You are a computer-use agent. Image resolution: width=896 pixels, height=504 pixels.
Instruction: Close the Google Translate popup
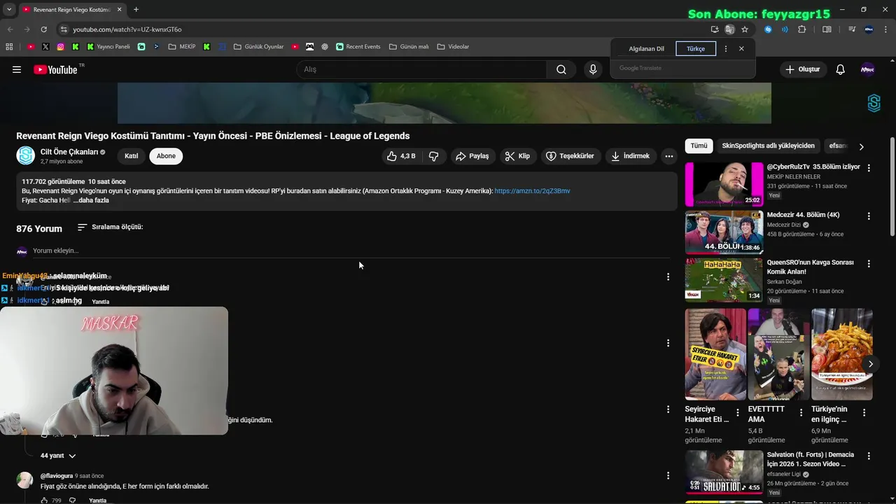[741, 48]
